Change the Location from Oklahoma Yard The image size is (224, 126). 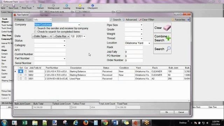coord(149,43)
